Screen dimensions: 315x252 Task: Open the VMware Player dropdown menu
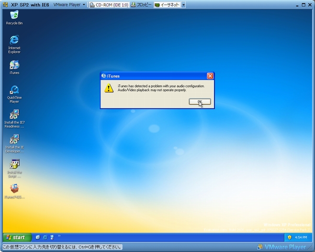click(69, 5)
